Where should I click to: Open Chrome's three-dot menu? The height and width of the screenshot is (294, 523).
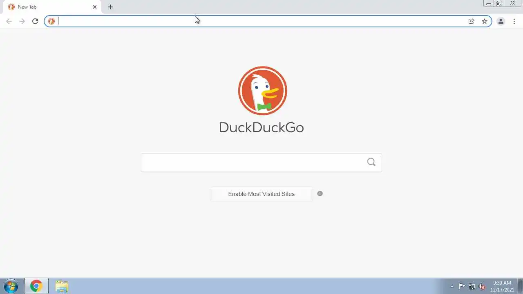[514, 21]
